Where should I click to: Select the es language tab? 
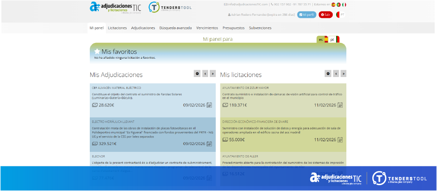[x=322, y=40]
